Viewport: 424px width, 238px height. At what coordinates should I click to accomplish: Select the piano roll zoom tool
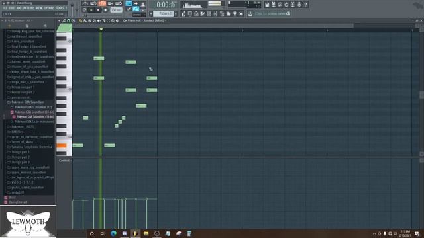click(113, 20)
